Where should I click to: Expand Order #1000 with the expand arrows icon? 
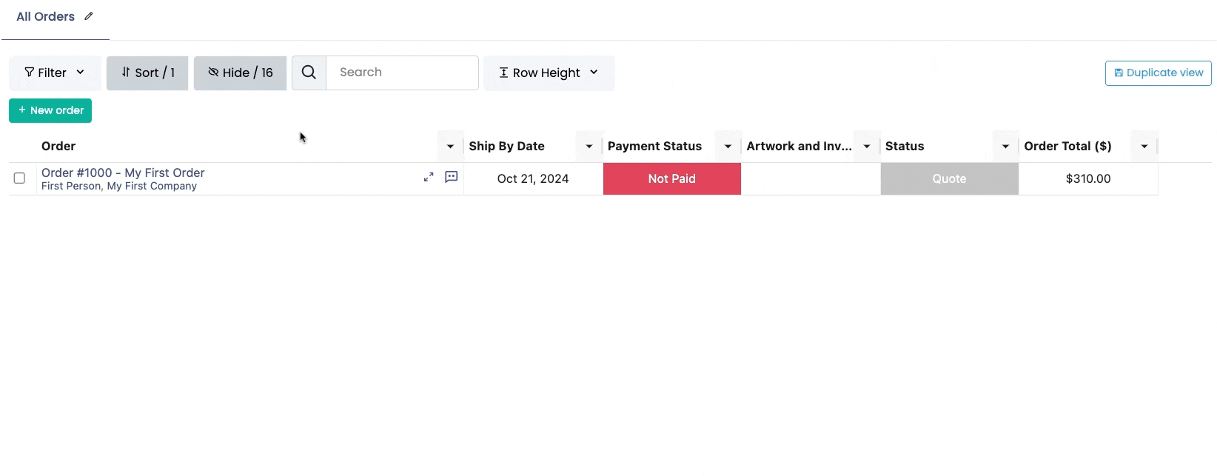(429, 177)
